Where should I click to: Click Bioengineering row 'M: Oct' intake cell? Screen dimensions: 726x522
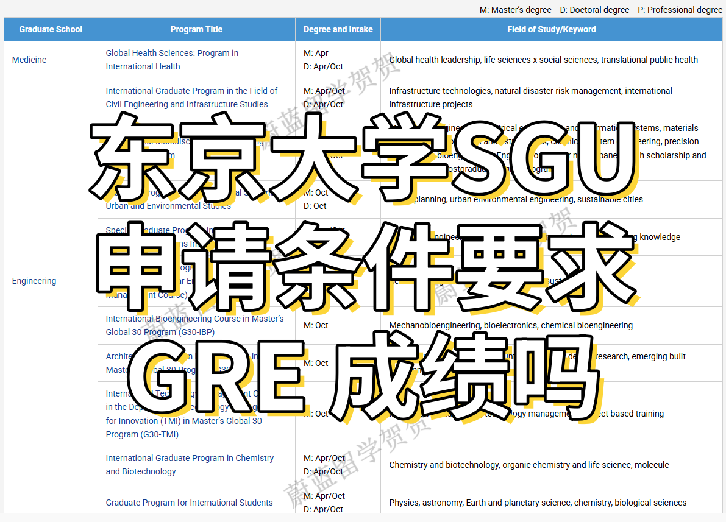tap(338, 325)
